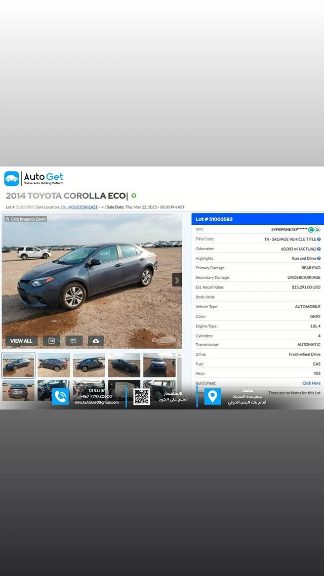Click the blue phone call icon
This screenshot has height=576, width=324.
61,397
